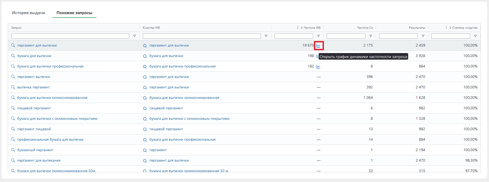Screen dimensions: 489x182
Task: Click cluster magnifier icon beside пергамент cluster
Action: click(145, 150)
